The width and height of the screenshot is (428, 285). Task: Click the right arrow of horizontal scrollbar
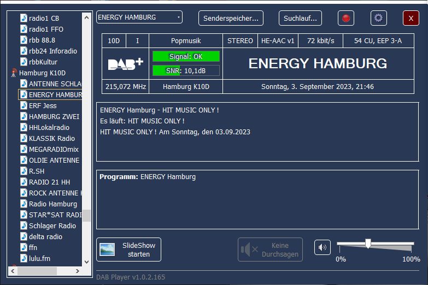tap(78, 271)
